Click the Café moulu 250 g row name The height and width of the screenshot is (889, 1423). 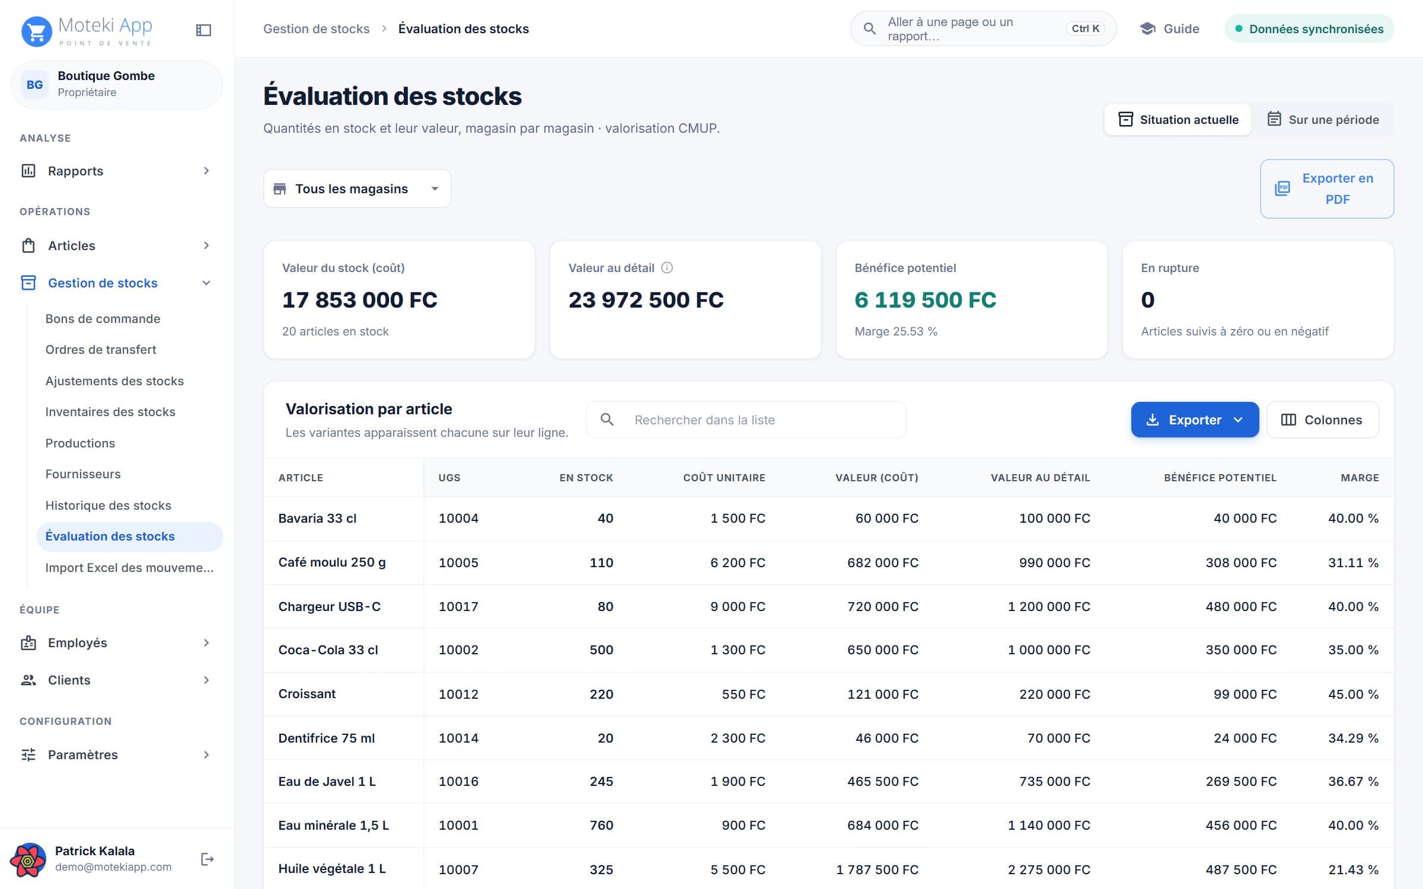tap(332, 562)
